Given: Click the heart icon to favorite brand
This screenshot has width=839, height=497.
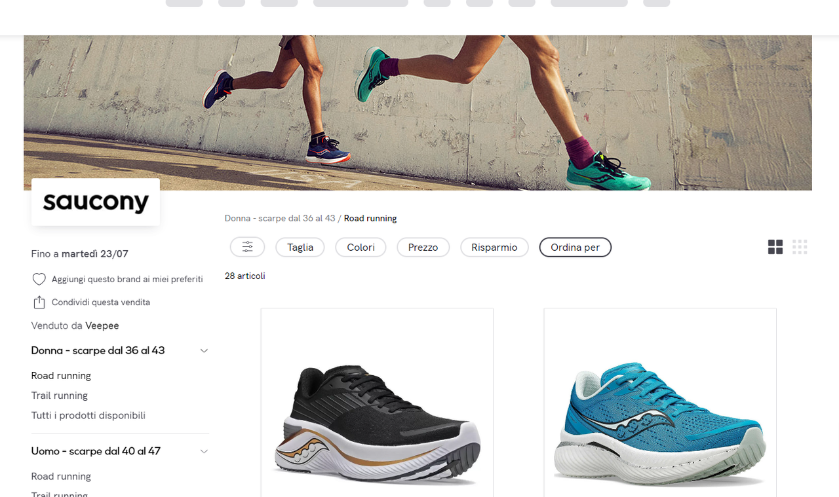Looking at the screenshot, I should tap(39, 280).
